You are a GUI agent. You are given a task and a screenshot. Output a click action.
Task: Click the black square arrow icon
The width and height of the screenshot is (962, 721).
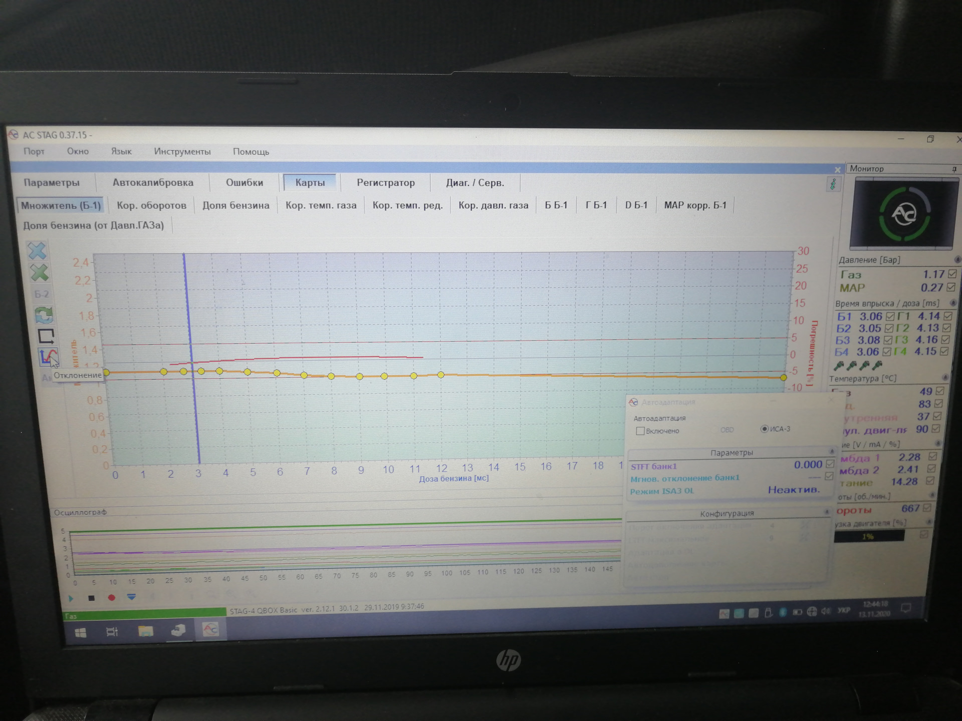[46, 336]
